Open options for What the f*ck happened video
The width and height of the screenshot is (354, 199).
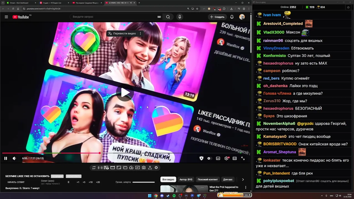pos(246,187)
